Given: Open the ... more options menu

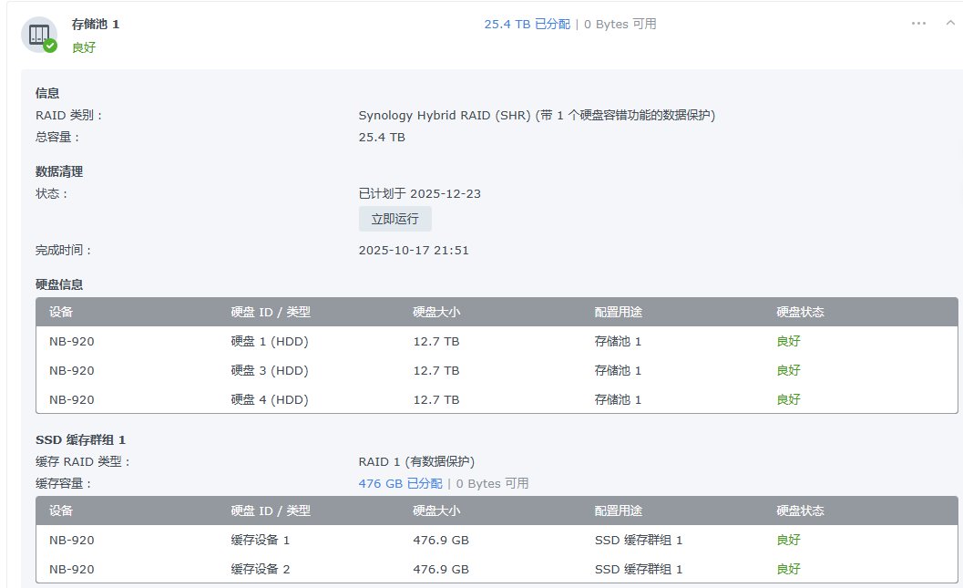Looking at the screenshot, I should (x=918, y=22).
